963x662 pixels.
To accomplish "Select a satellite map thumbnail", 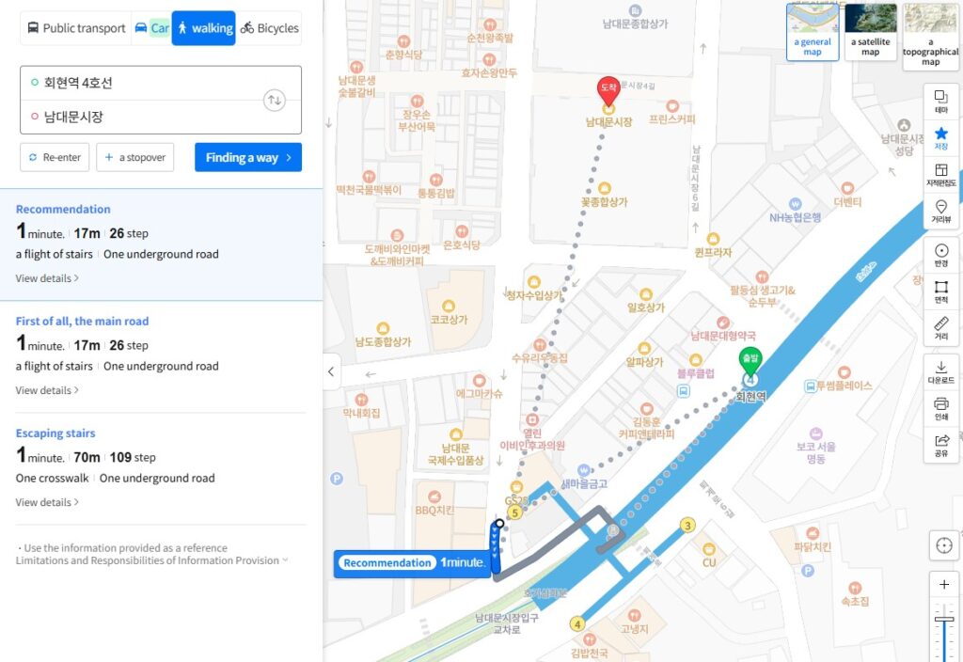I will click(870, 32).
